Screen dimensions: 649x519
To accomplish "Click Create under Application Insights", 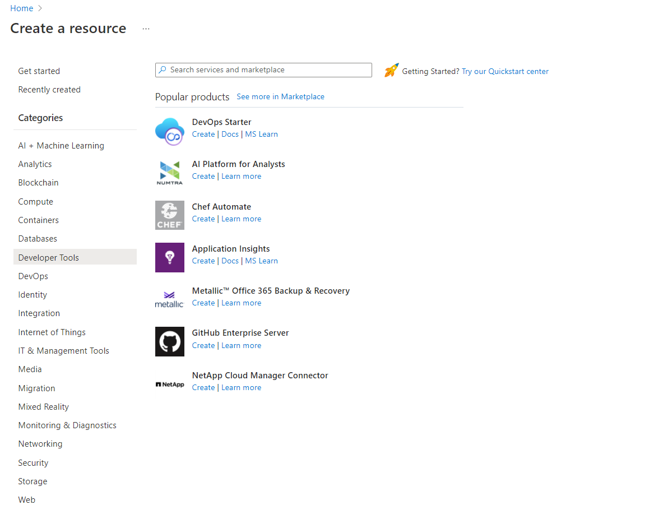I will pos(203,261).
